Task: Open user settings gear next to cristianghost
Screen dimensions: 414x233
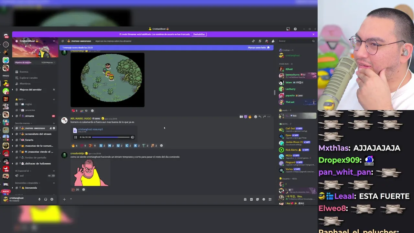Action: pos(52,199)
